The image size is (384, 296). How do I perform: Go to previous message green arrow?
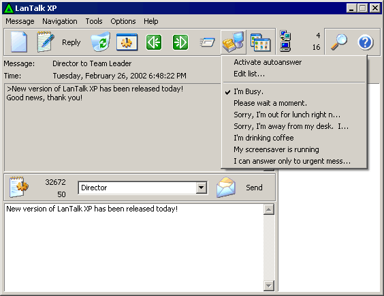[154, 42]
